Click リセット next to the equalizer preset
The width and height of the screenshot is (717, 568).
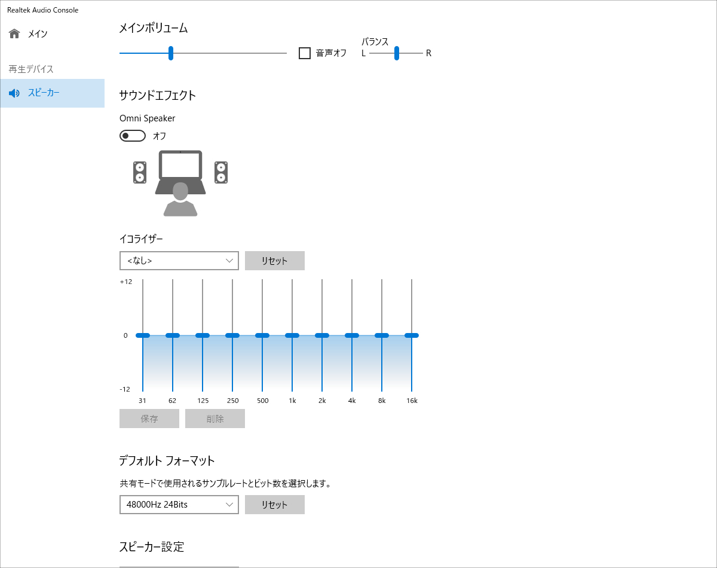(x=274, y=261)
